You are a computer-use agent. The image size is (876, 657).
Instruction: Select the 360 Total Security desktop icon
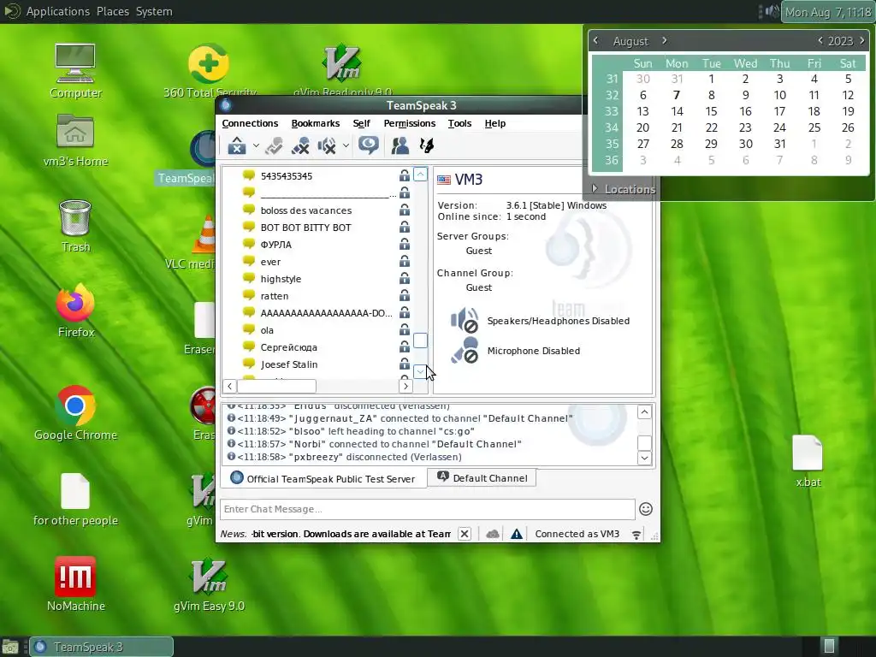(209, 71)
